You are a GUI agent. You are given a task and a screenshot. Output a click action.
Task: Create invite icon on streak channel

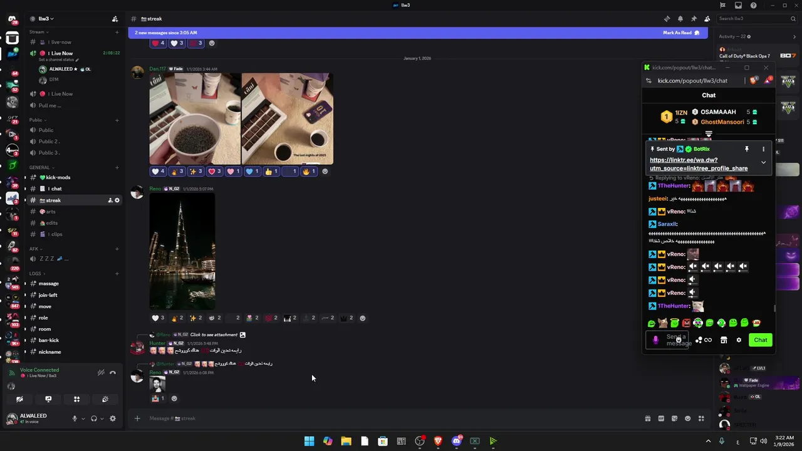(x=110, y=200)
